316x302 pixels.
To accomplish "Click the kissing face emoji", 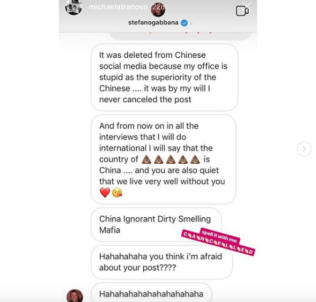I will pyautogui.click(x=117, y=192).
